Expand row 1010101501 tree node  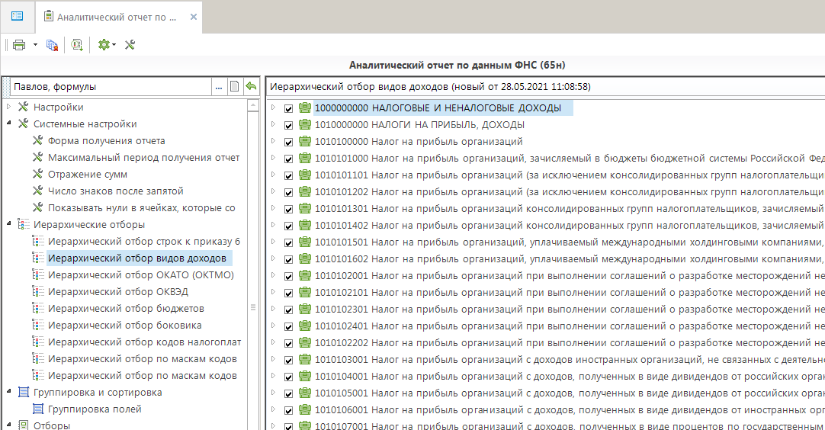[273, 242]
